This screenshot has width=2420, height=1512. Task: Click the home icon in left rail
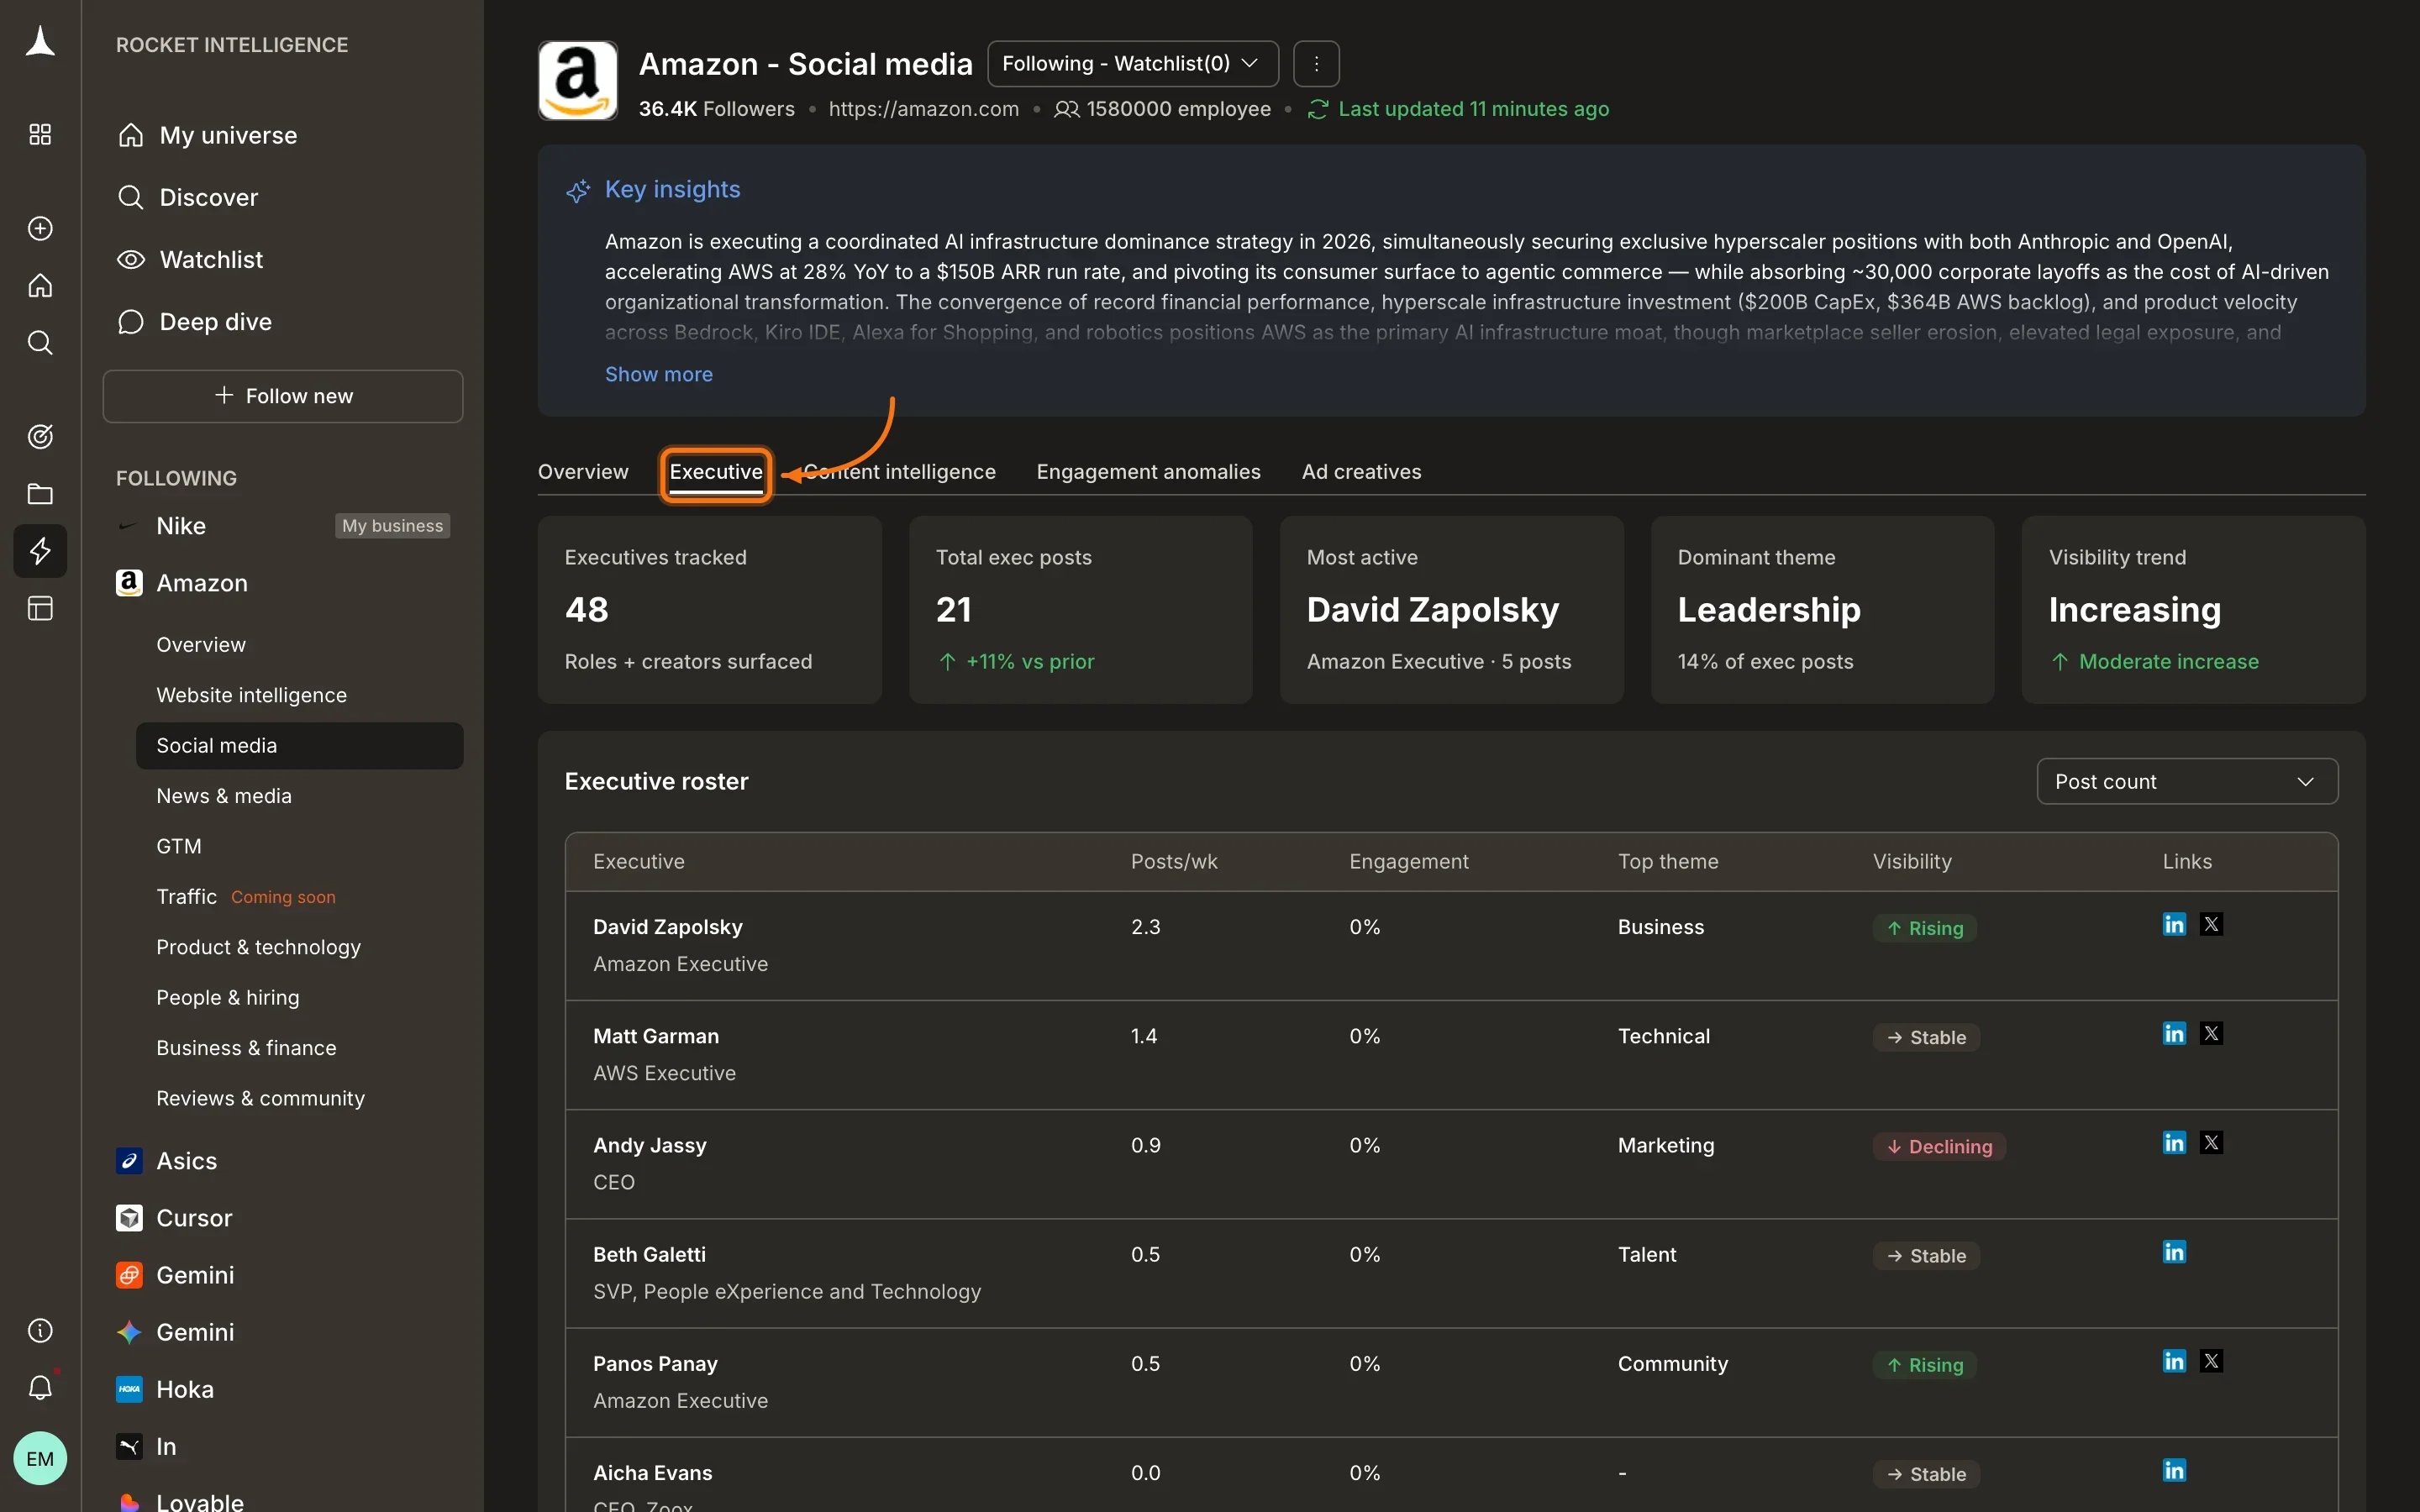40,286
